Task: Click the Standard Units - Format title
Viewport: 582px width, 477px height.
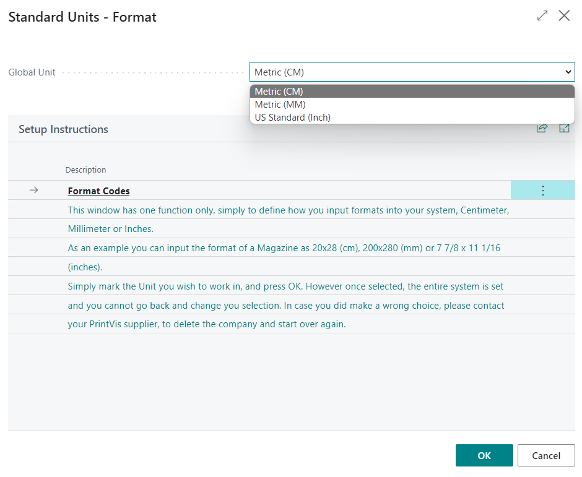Action: pyautogui.click(x=82, y=17)
